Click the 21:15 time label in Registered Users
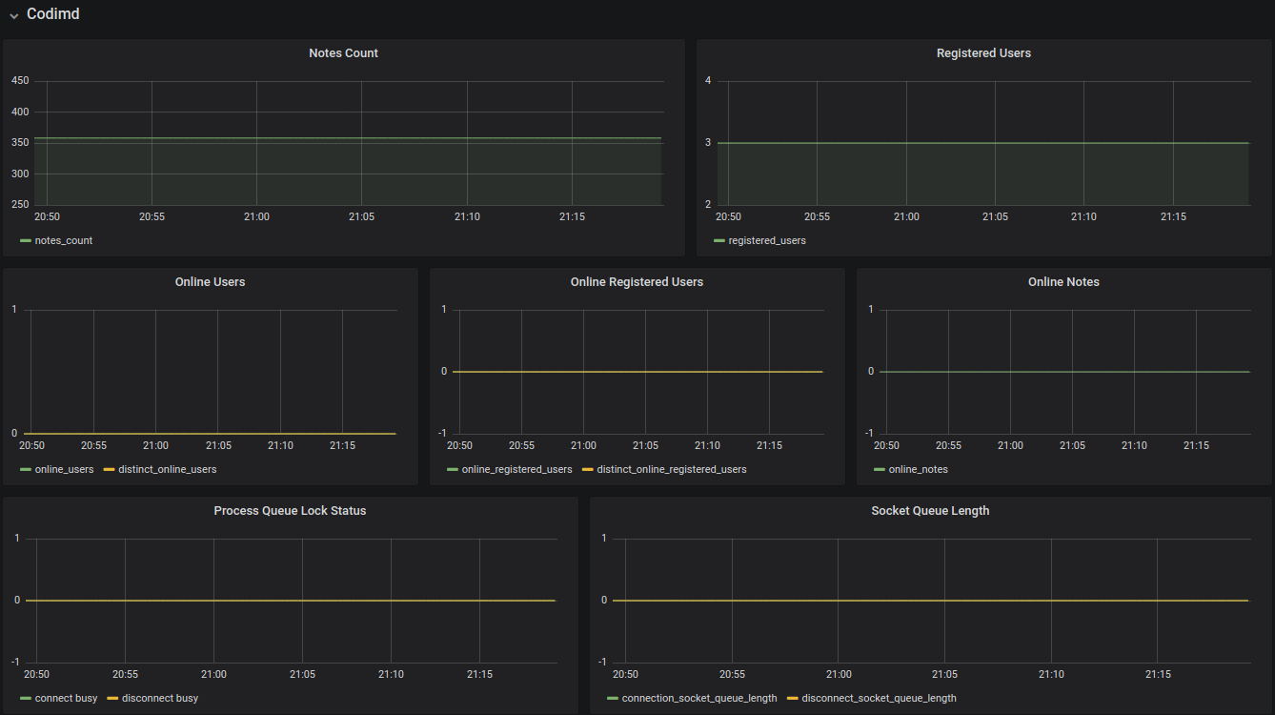 [x=1173, y=217]
